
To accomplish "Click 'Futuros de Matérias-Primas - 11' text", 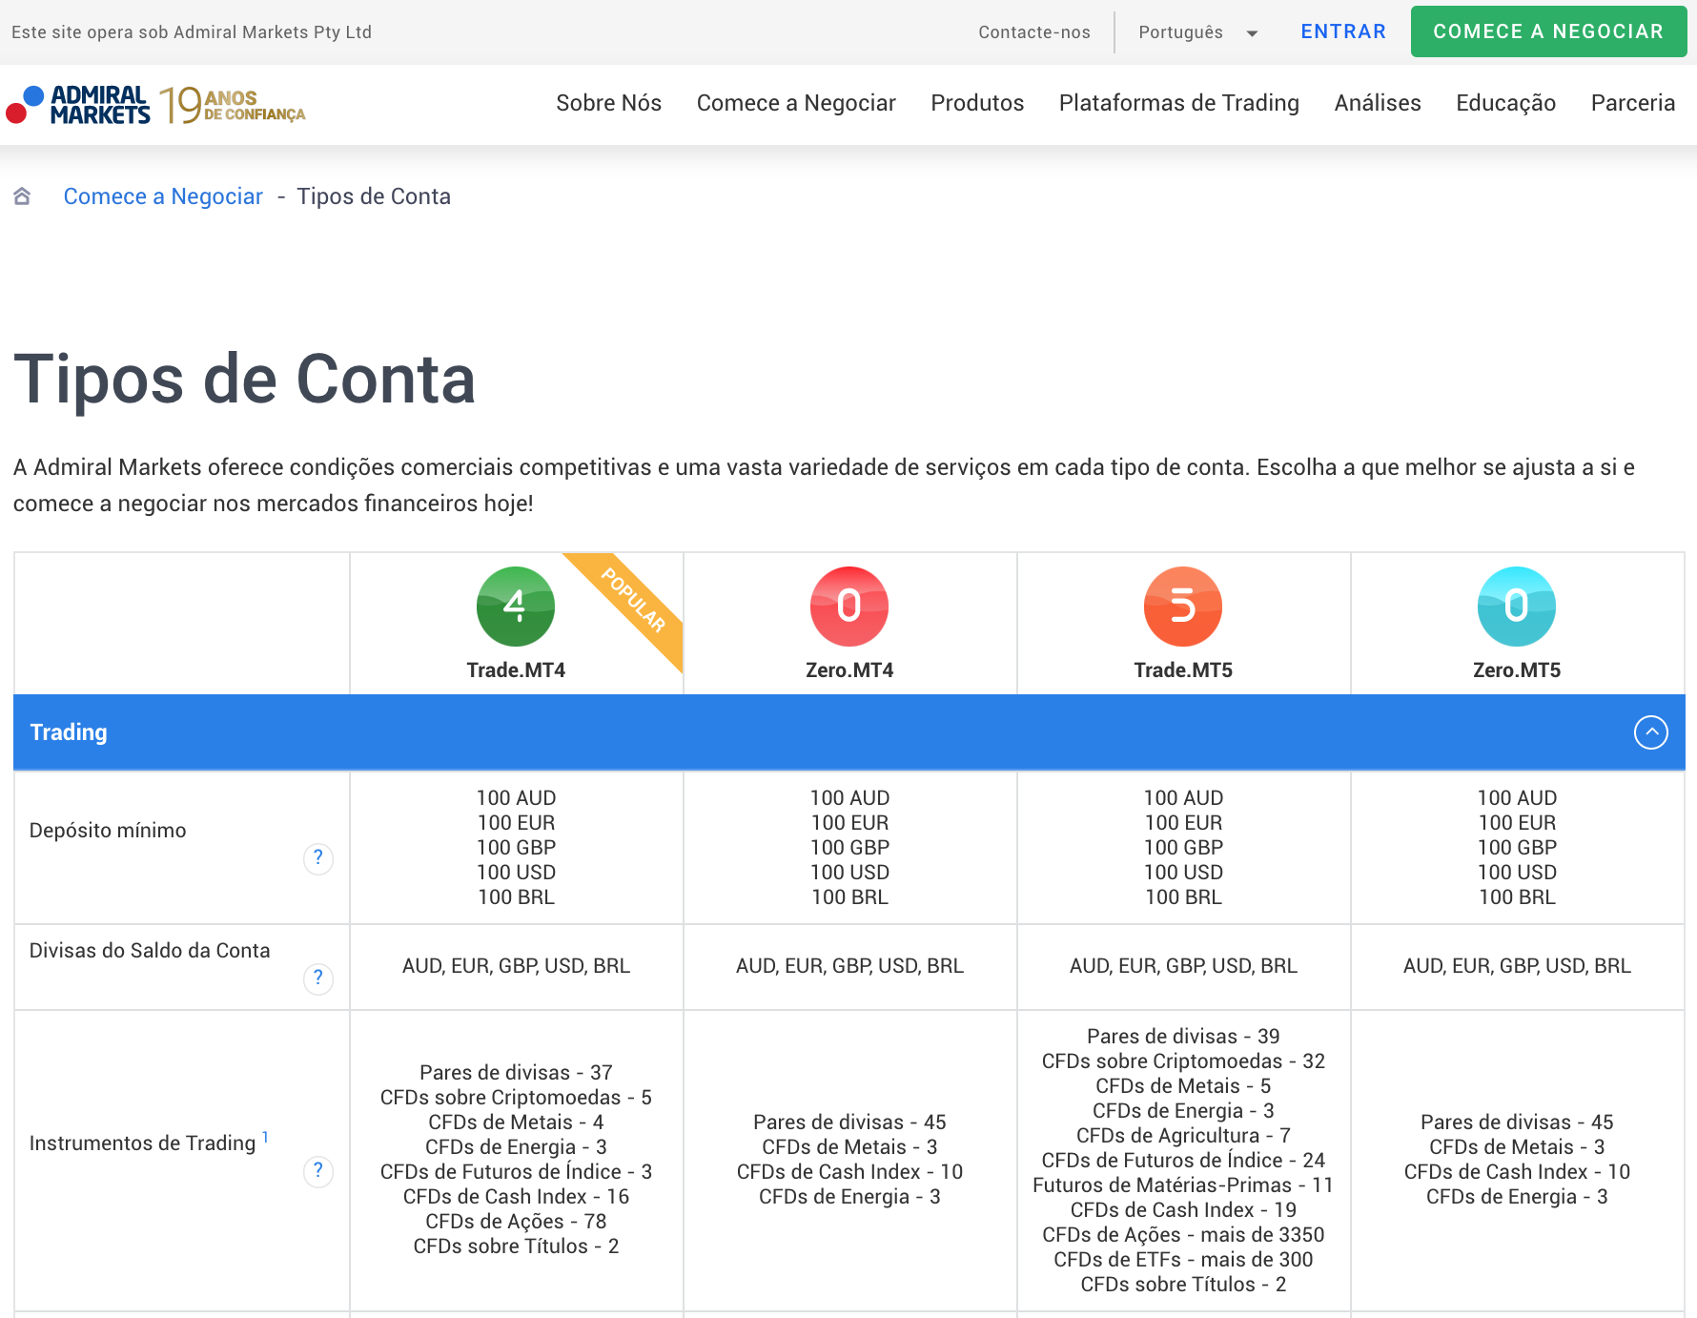I will coord(1183,1185).
